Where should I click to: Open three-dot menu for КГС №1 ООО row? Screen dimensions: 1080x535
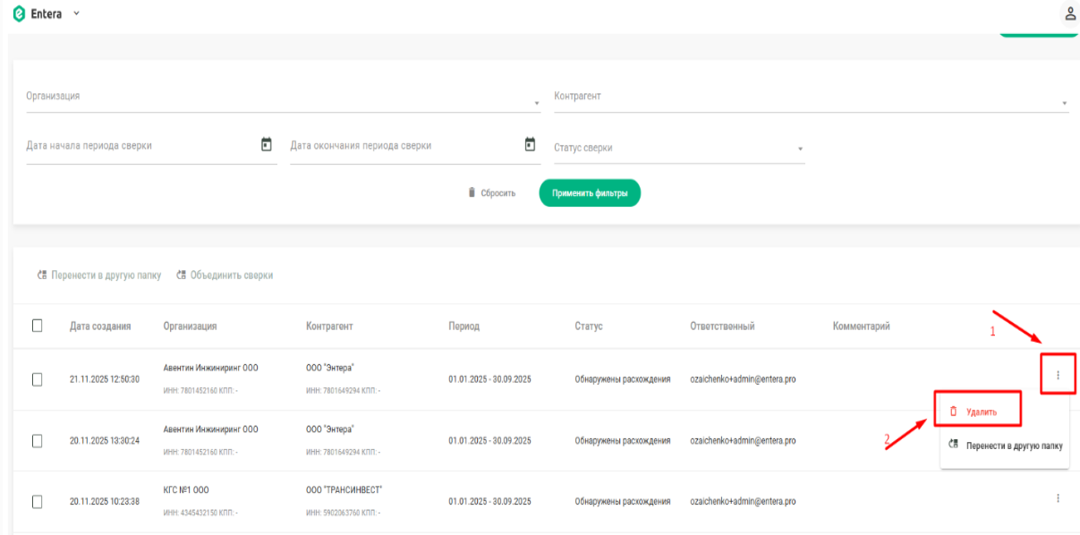coord(1058,498)
